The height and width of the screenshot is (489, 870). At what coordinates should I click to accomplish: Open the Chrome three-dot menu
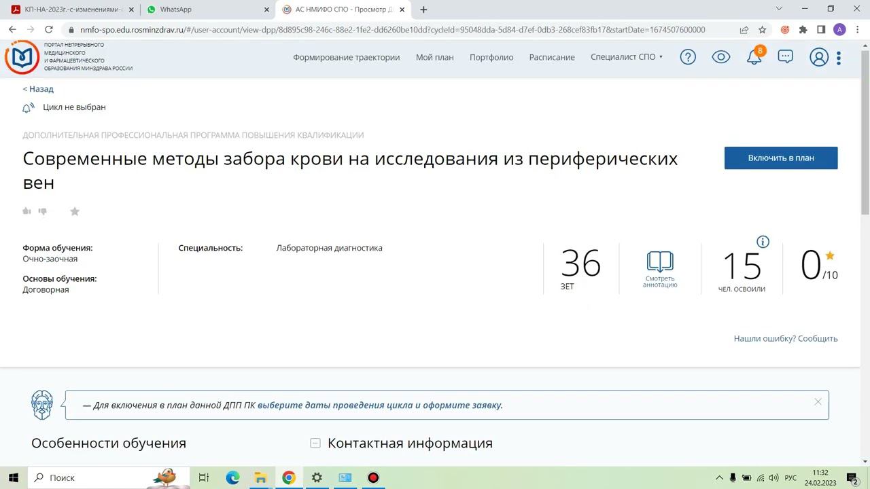(857, 30)
